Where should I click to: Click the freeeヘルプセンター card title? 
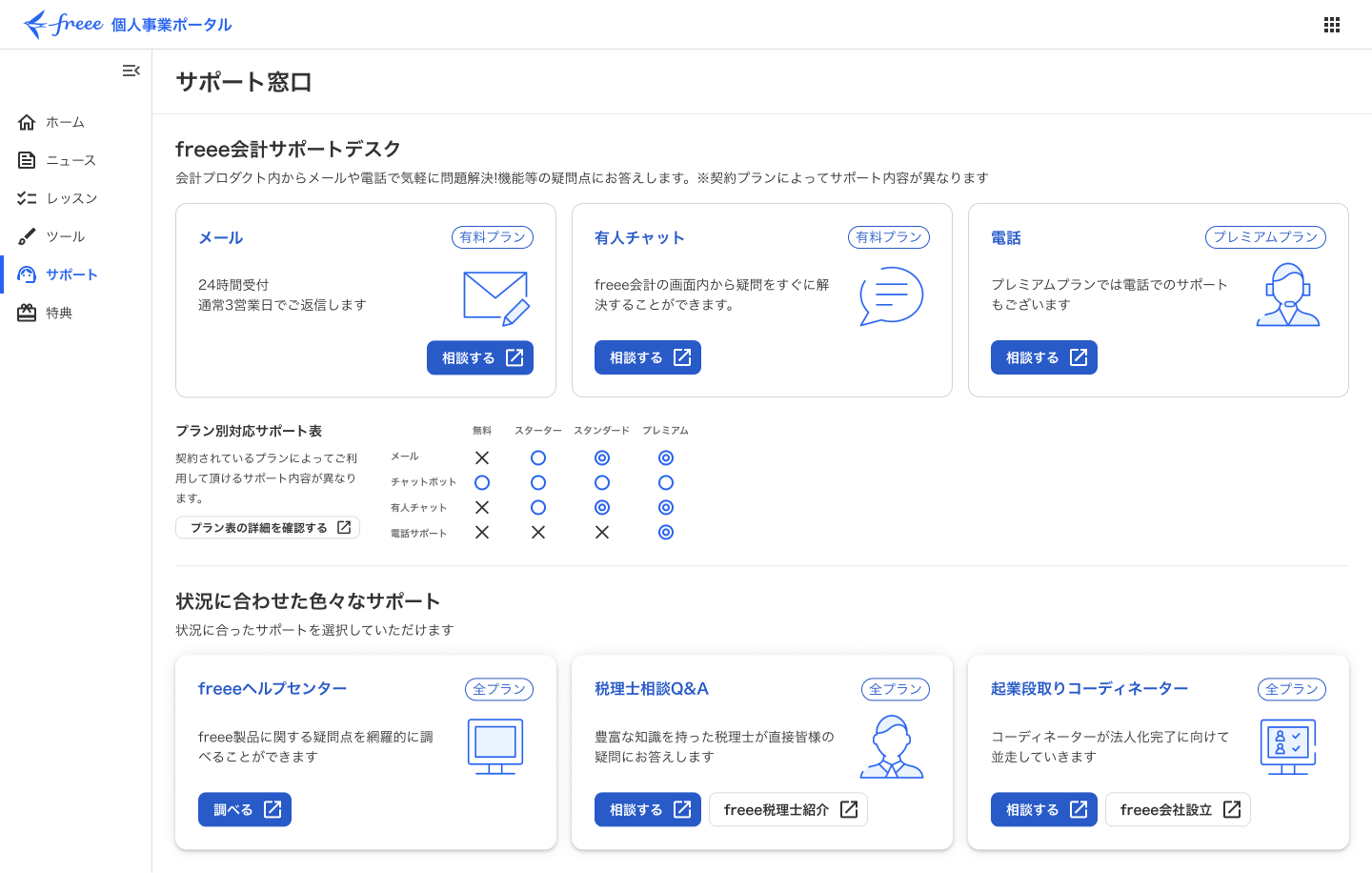(272, 688)
